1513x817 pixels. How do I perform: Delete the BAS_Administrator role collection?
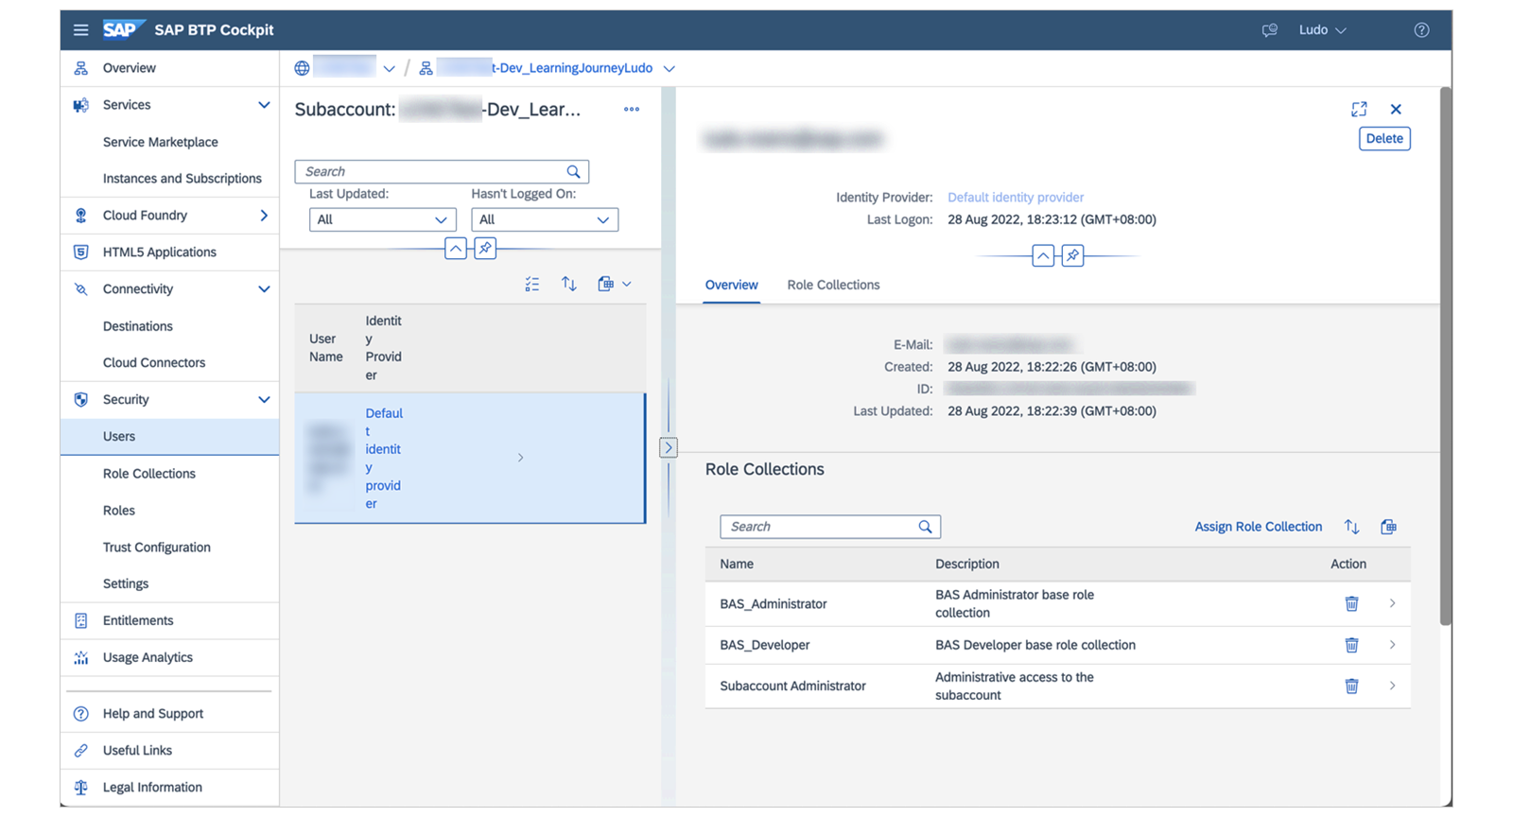coord(1352,603)
